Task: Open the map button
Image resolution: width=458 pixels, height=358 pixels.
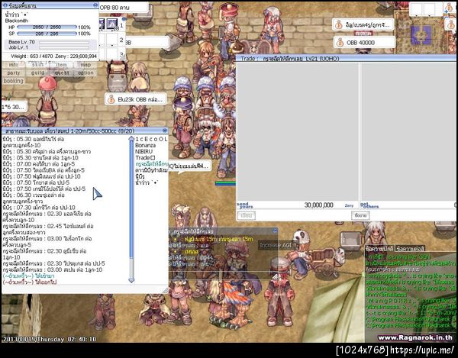Action: click(x=85, y=65)
